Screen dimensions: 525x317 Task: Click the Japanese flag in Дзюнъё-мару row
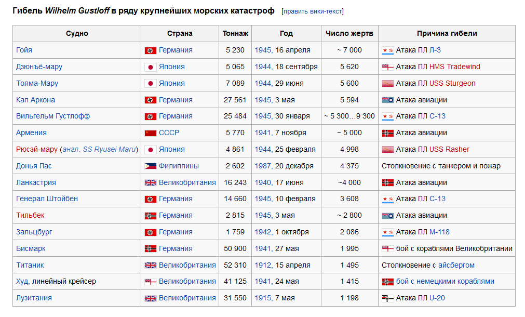coord(151,67)
